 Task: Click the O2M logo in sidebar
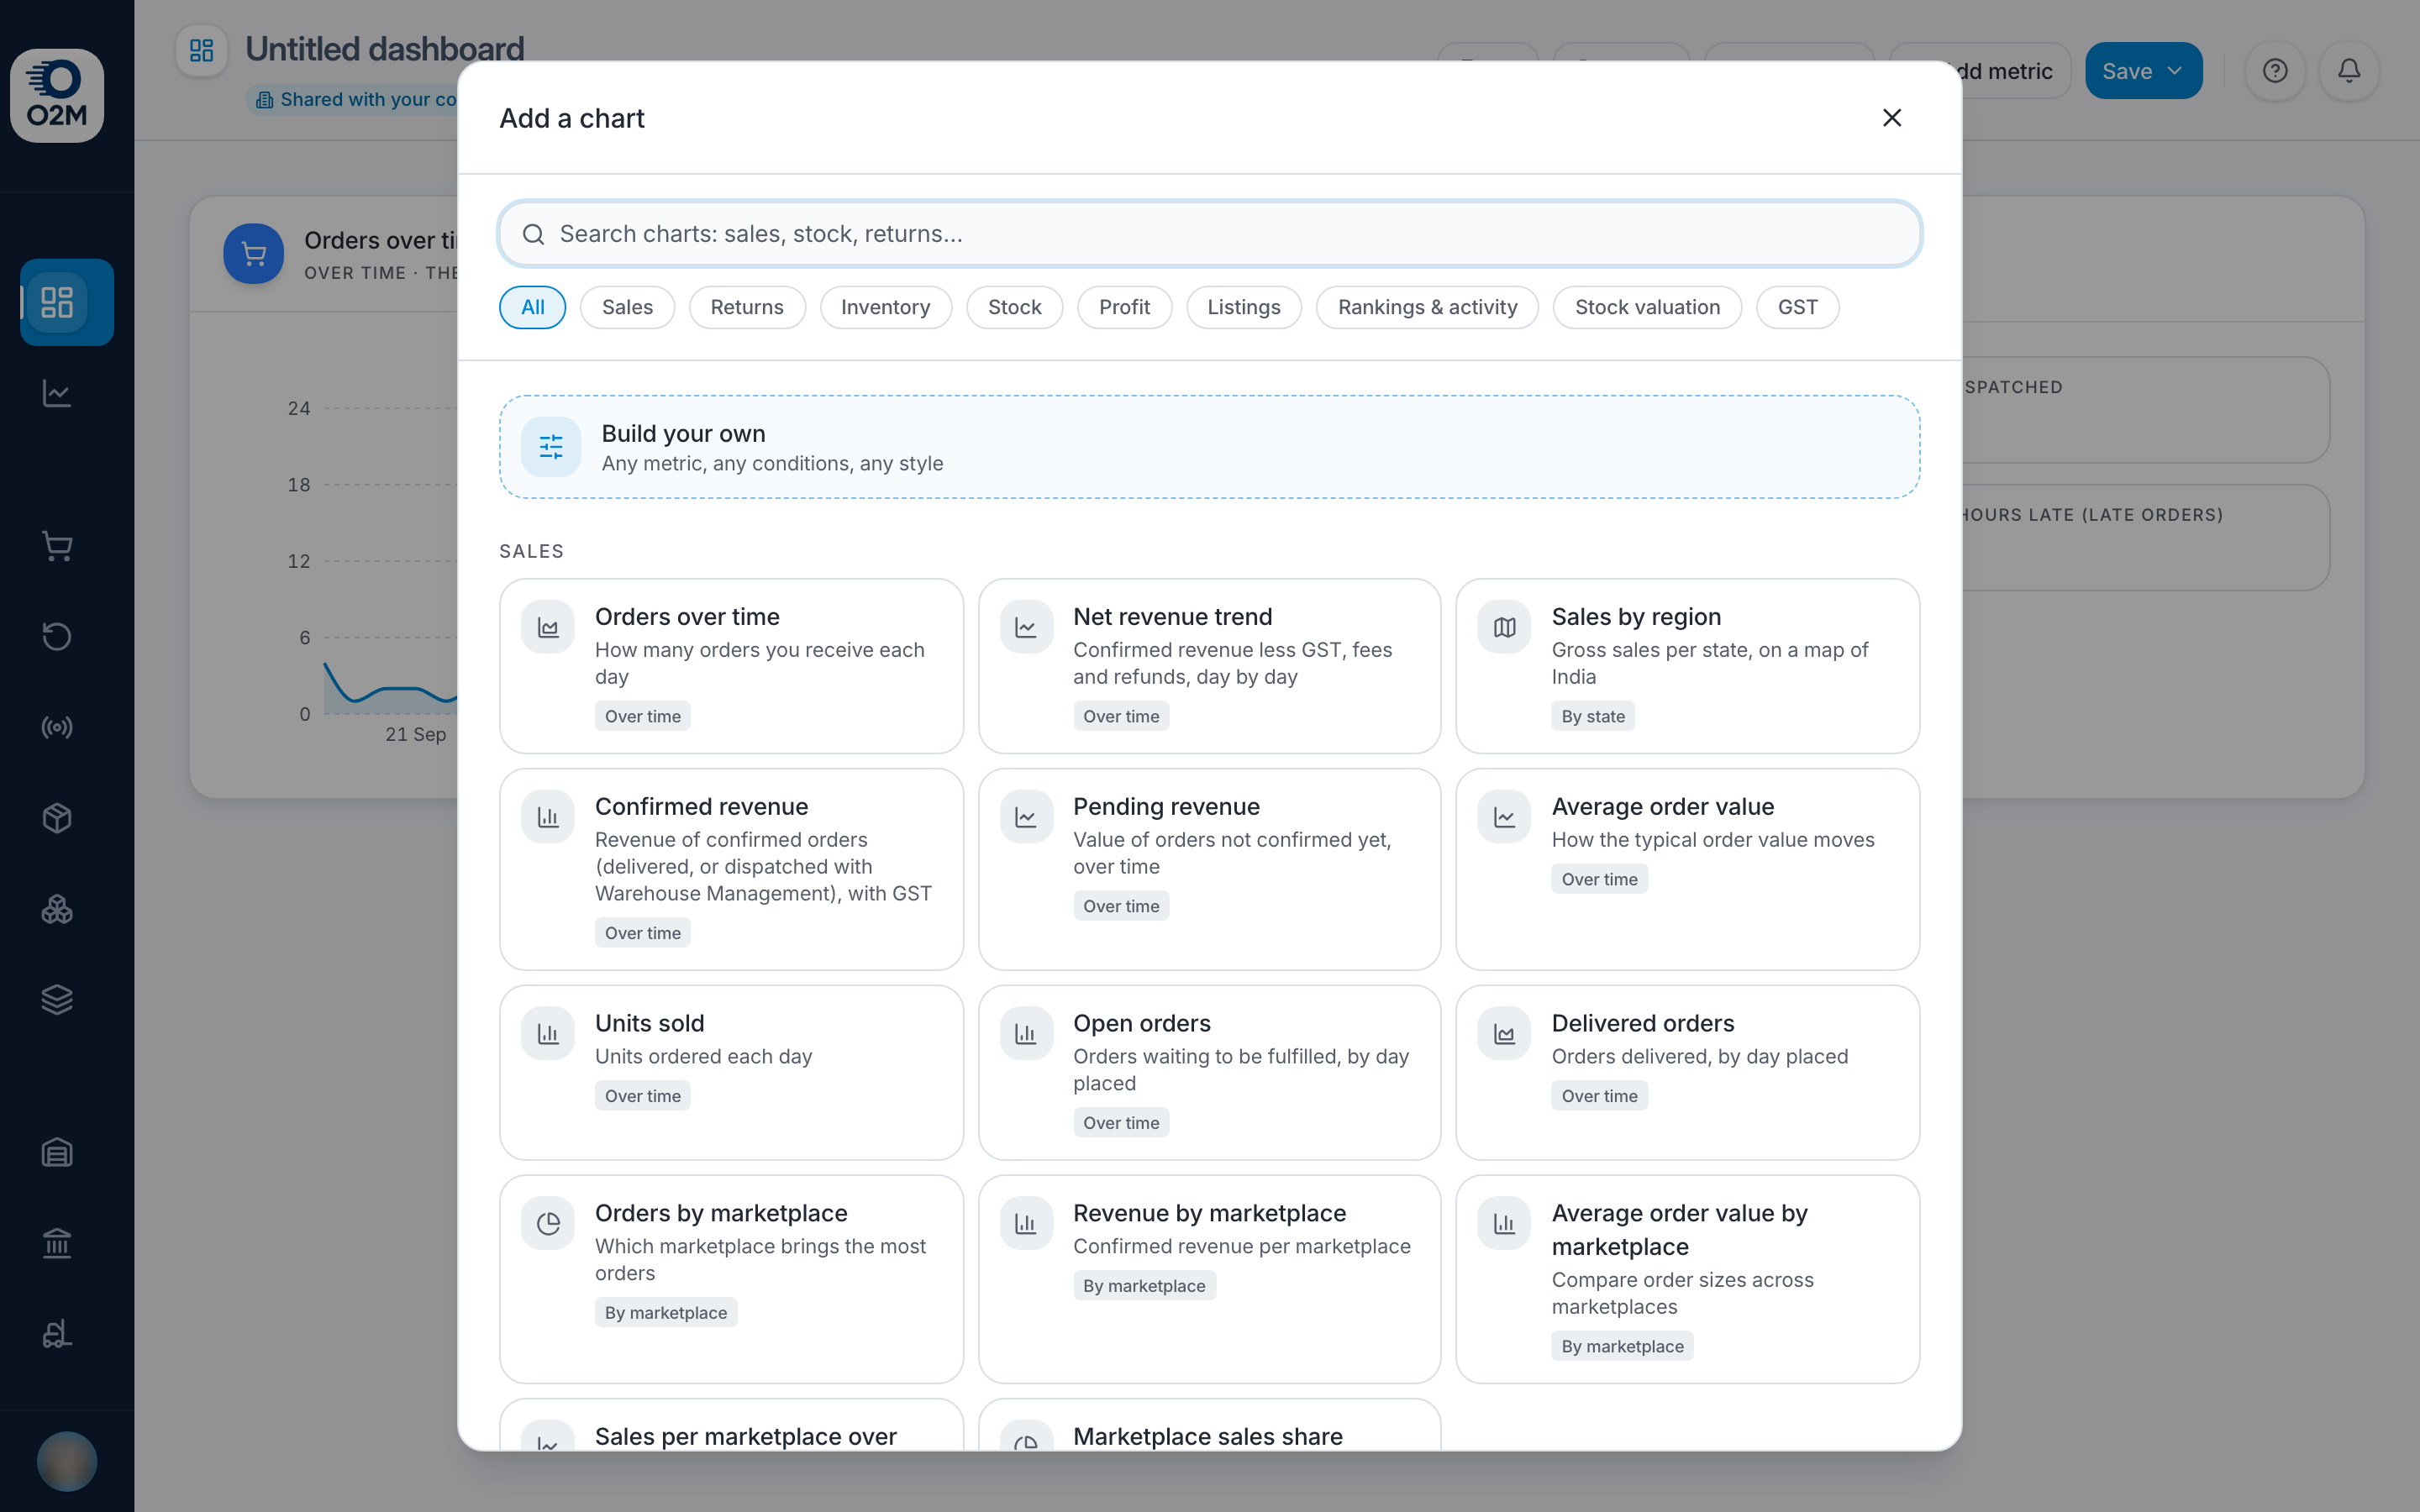[x=57, y=95]
